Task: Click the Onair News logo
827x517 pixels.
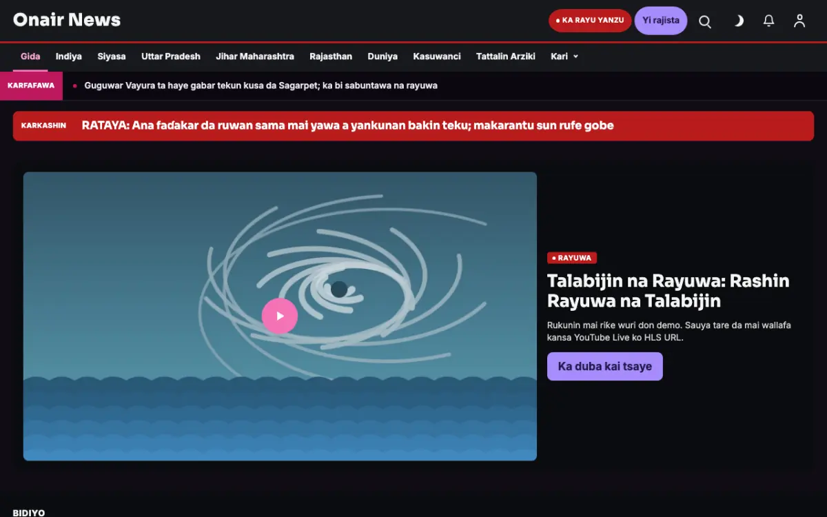Action: click(67, 20)
